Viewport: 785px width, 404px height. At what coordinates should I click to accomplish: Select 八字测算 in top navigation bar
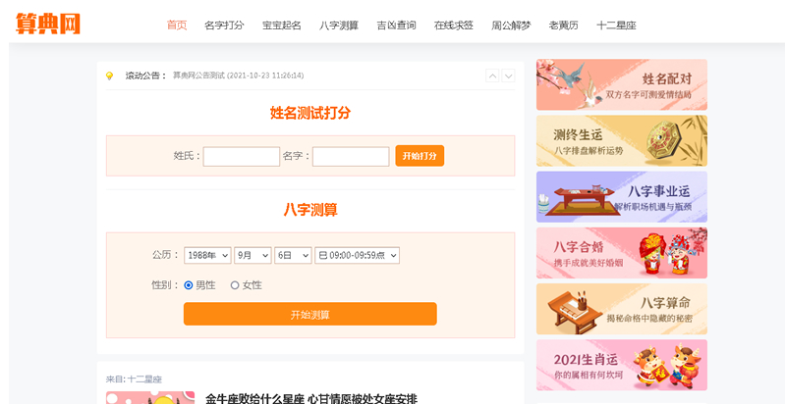339,25
